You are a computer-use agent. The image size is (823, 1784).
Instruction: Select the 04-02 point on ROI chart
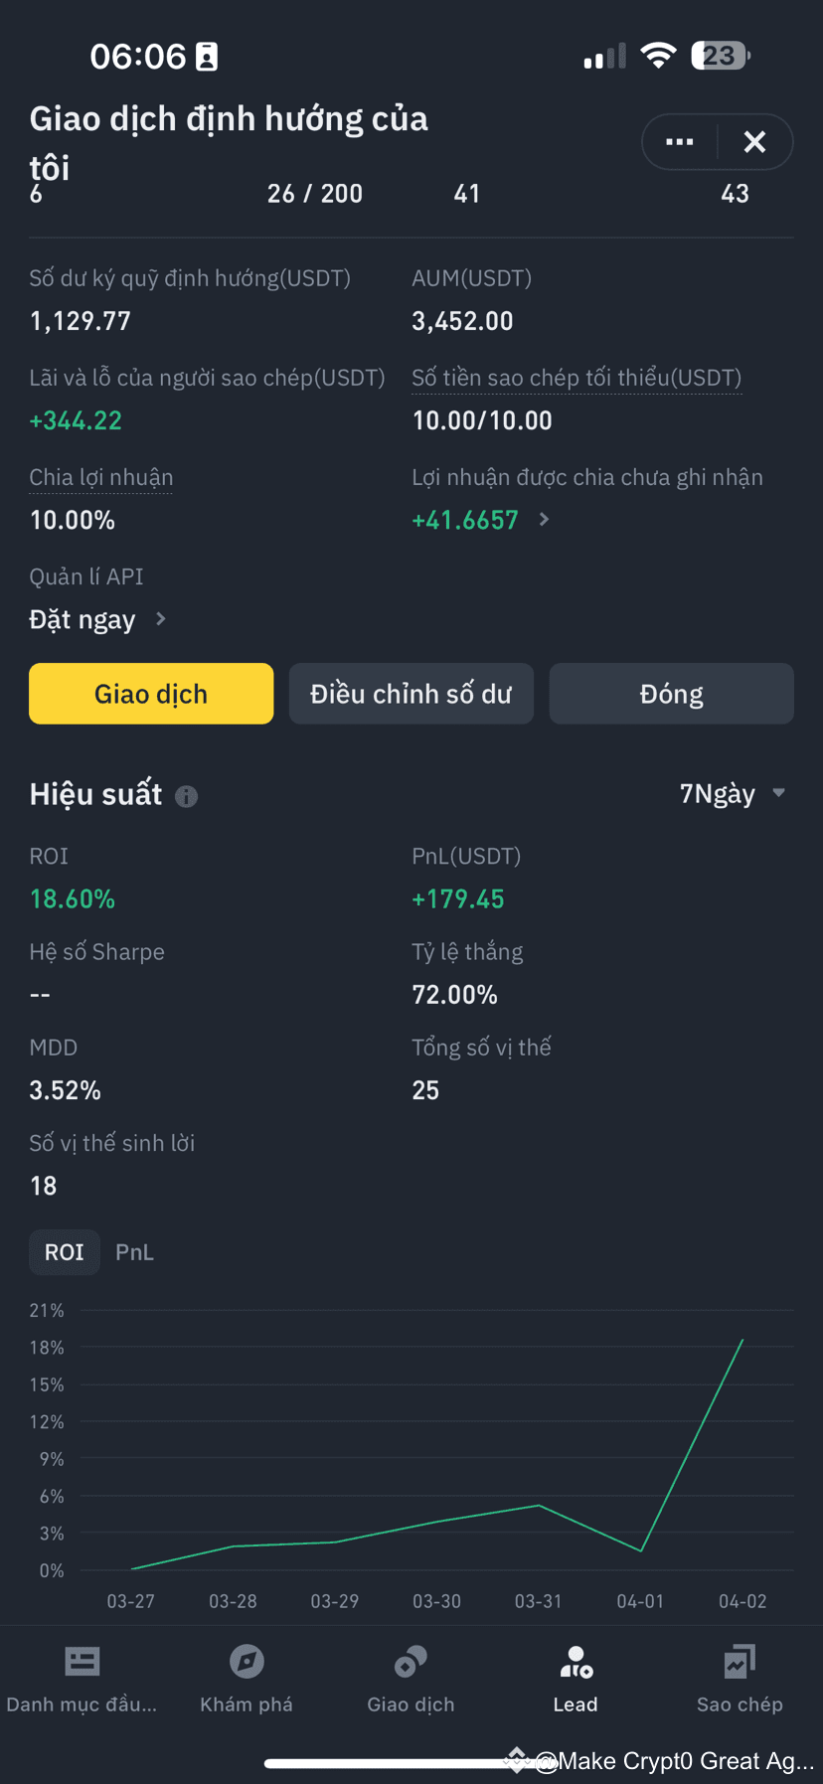click(x=742, y=1340)
